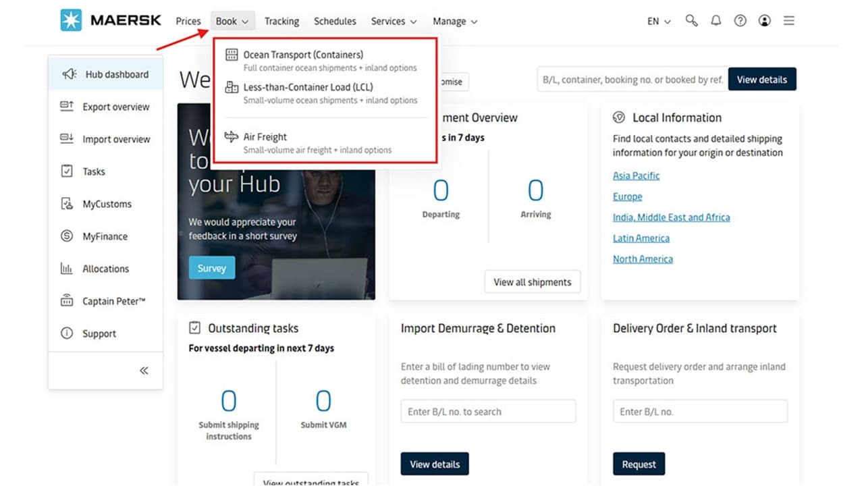Click View all shipments button
The image size is (864, 486).
coord(532,282)
